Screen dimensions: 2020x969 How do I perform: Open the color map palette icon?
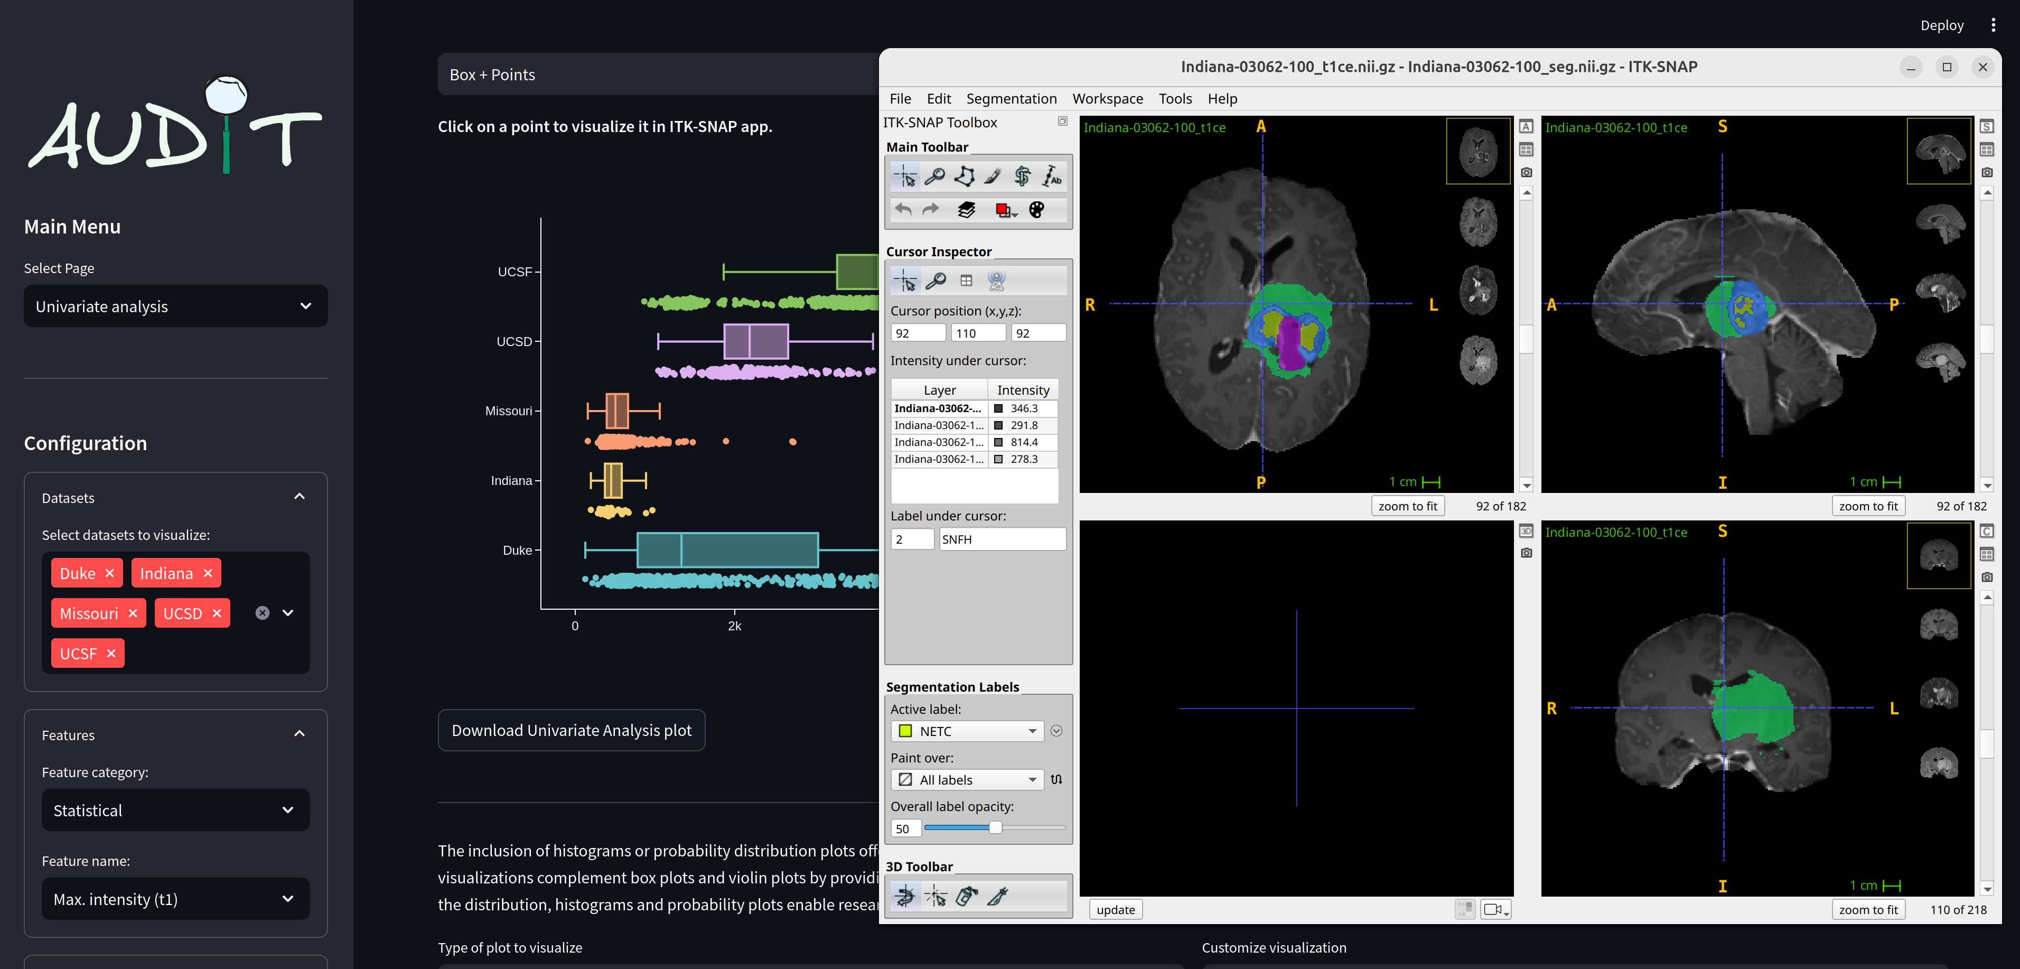(1036, 210)
